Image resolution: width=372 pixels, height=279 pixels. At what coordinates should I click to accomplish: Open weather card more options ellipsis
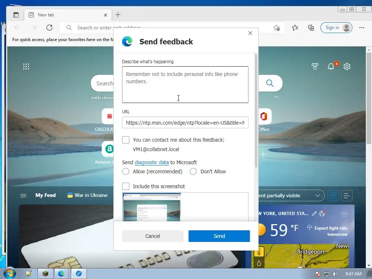click(344, 213)
